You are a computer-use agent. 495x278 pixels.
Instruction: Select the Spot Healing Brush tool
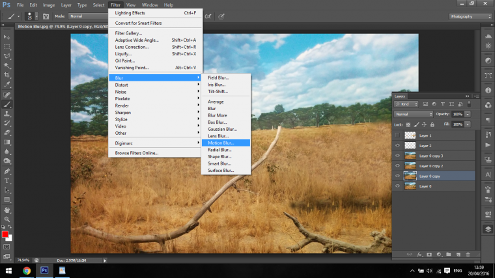coord(7,94)
